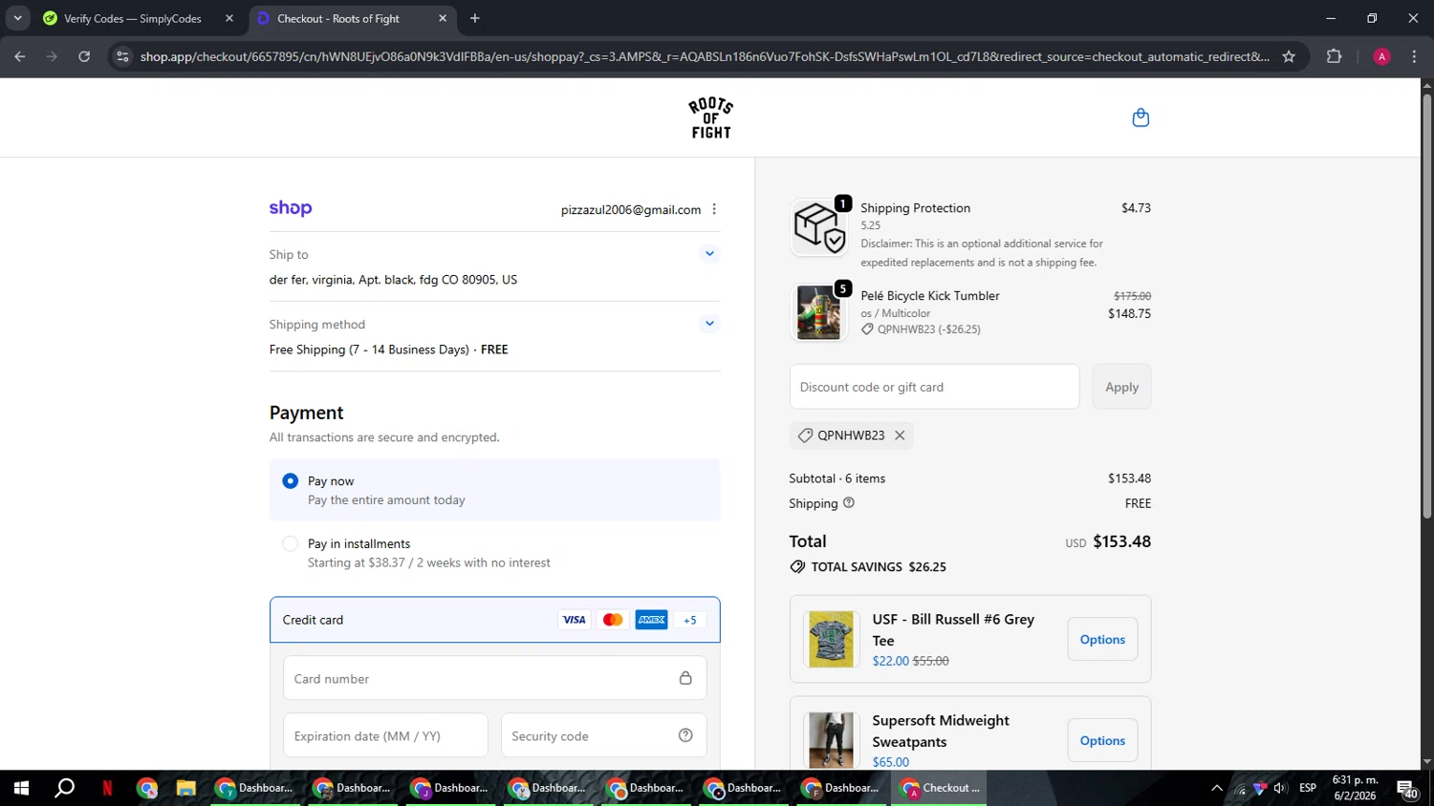Remove the QPNHWB23 discount code
This screenshot has width=1434, height=806.
pyautogui.click(x=900, y=435)
